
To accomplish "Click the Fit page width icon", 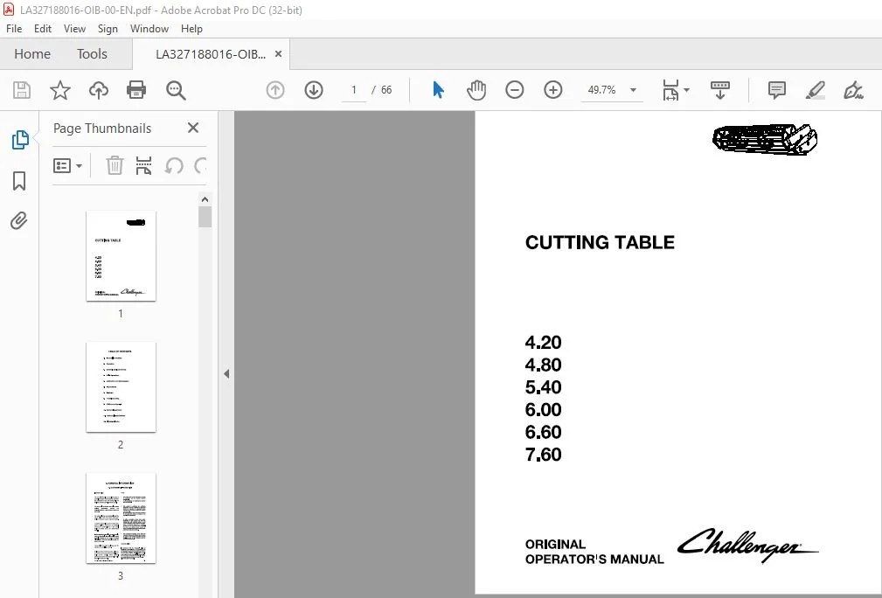I will (x=670, y=90).
